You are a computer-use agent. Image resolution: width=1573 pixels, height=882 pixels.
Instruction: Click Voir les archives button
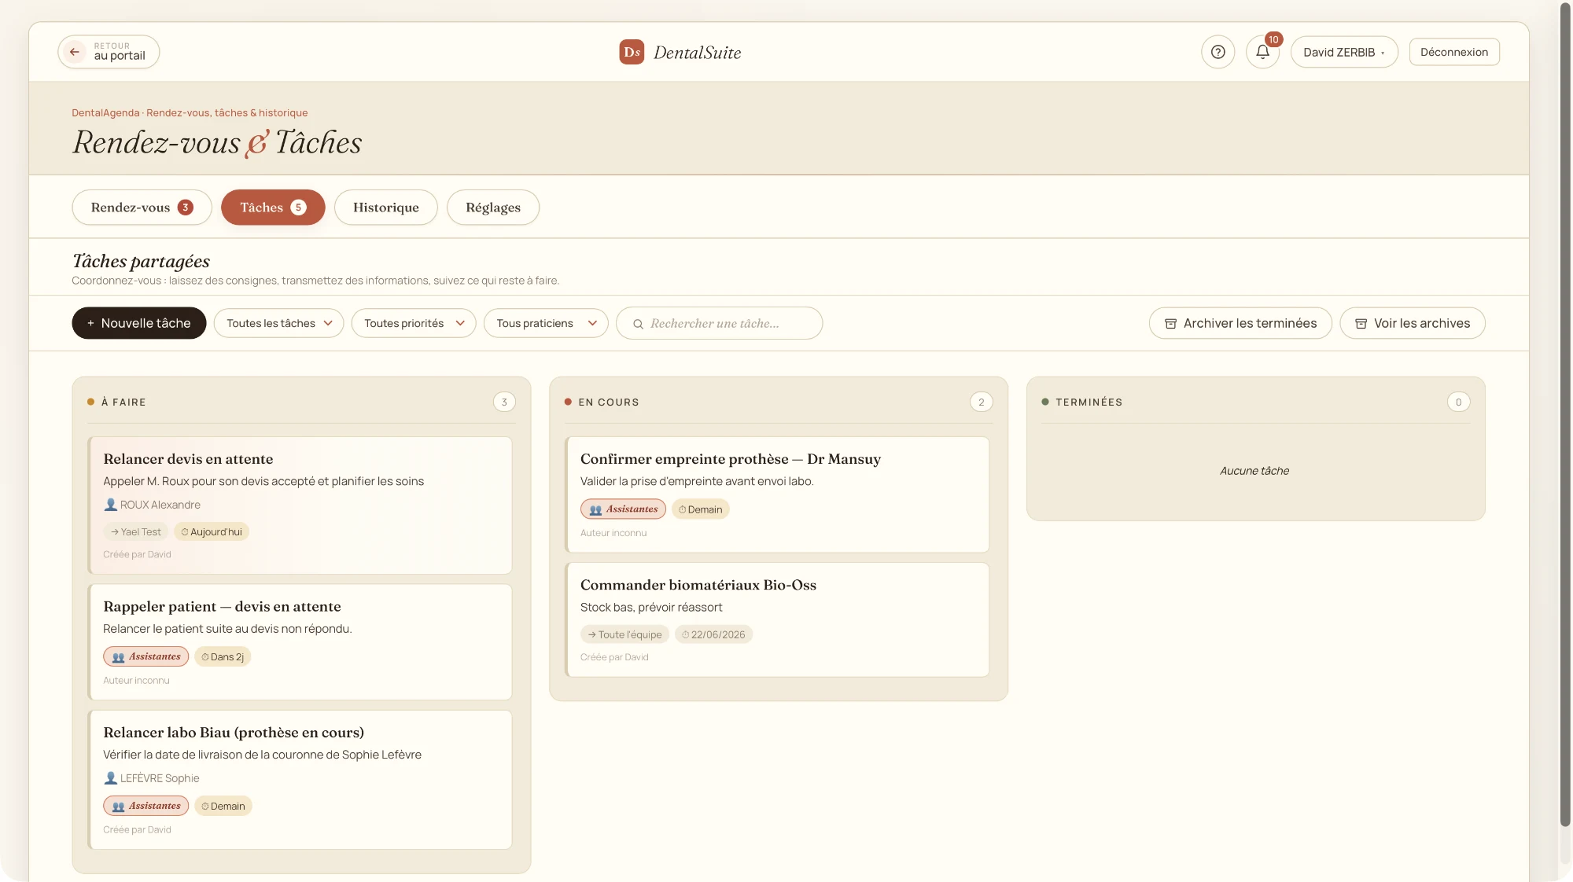1413,323
